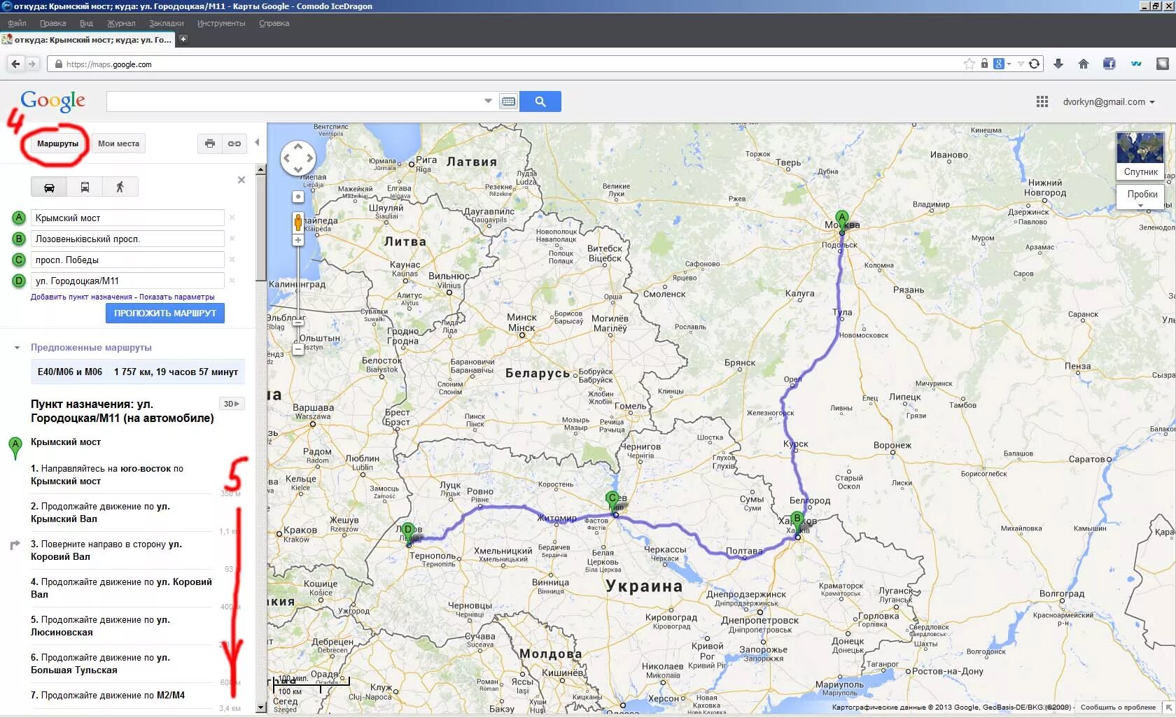Click ПРОЛОЖИТЬ МАРШРУТ button
The height and width of the screenshot is (718, 1176).
tap(165, 313)
